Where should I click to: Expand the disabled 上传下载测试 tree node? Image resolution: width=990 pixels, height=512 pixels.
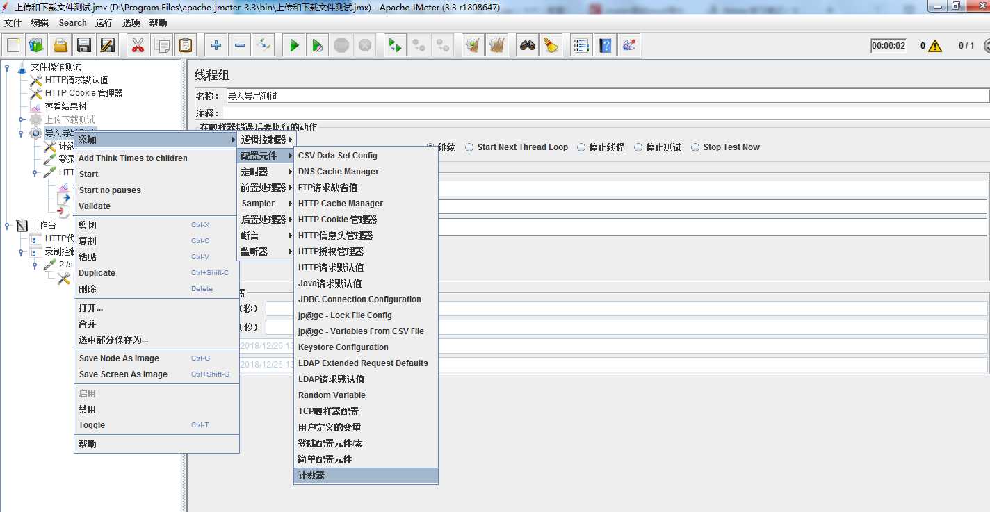coord(22,120)
